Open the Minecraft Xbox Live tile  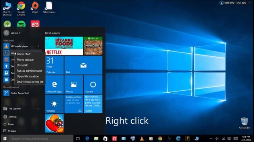pyautogui.click(x=93, y=46)
